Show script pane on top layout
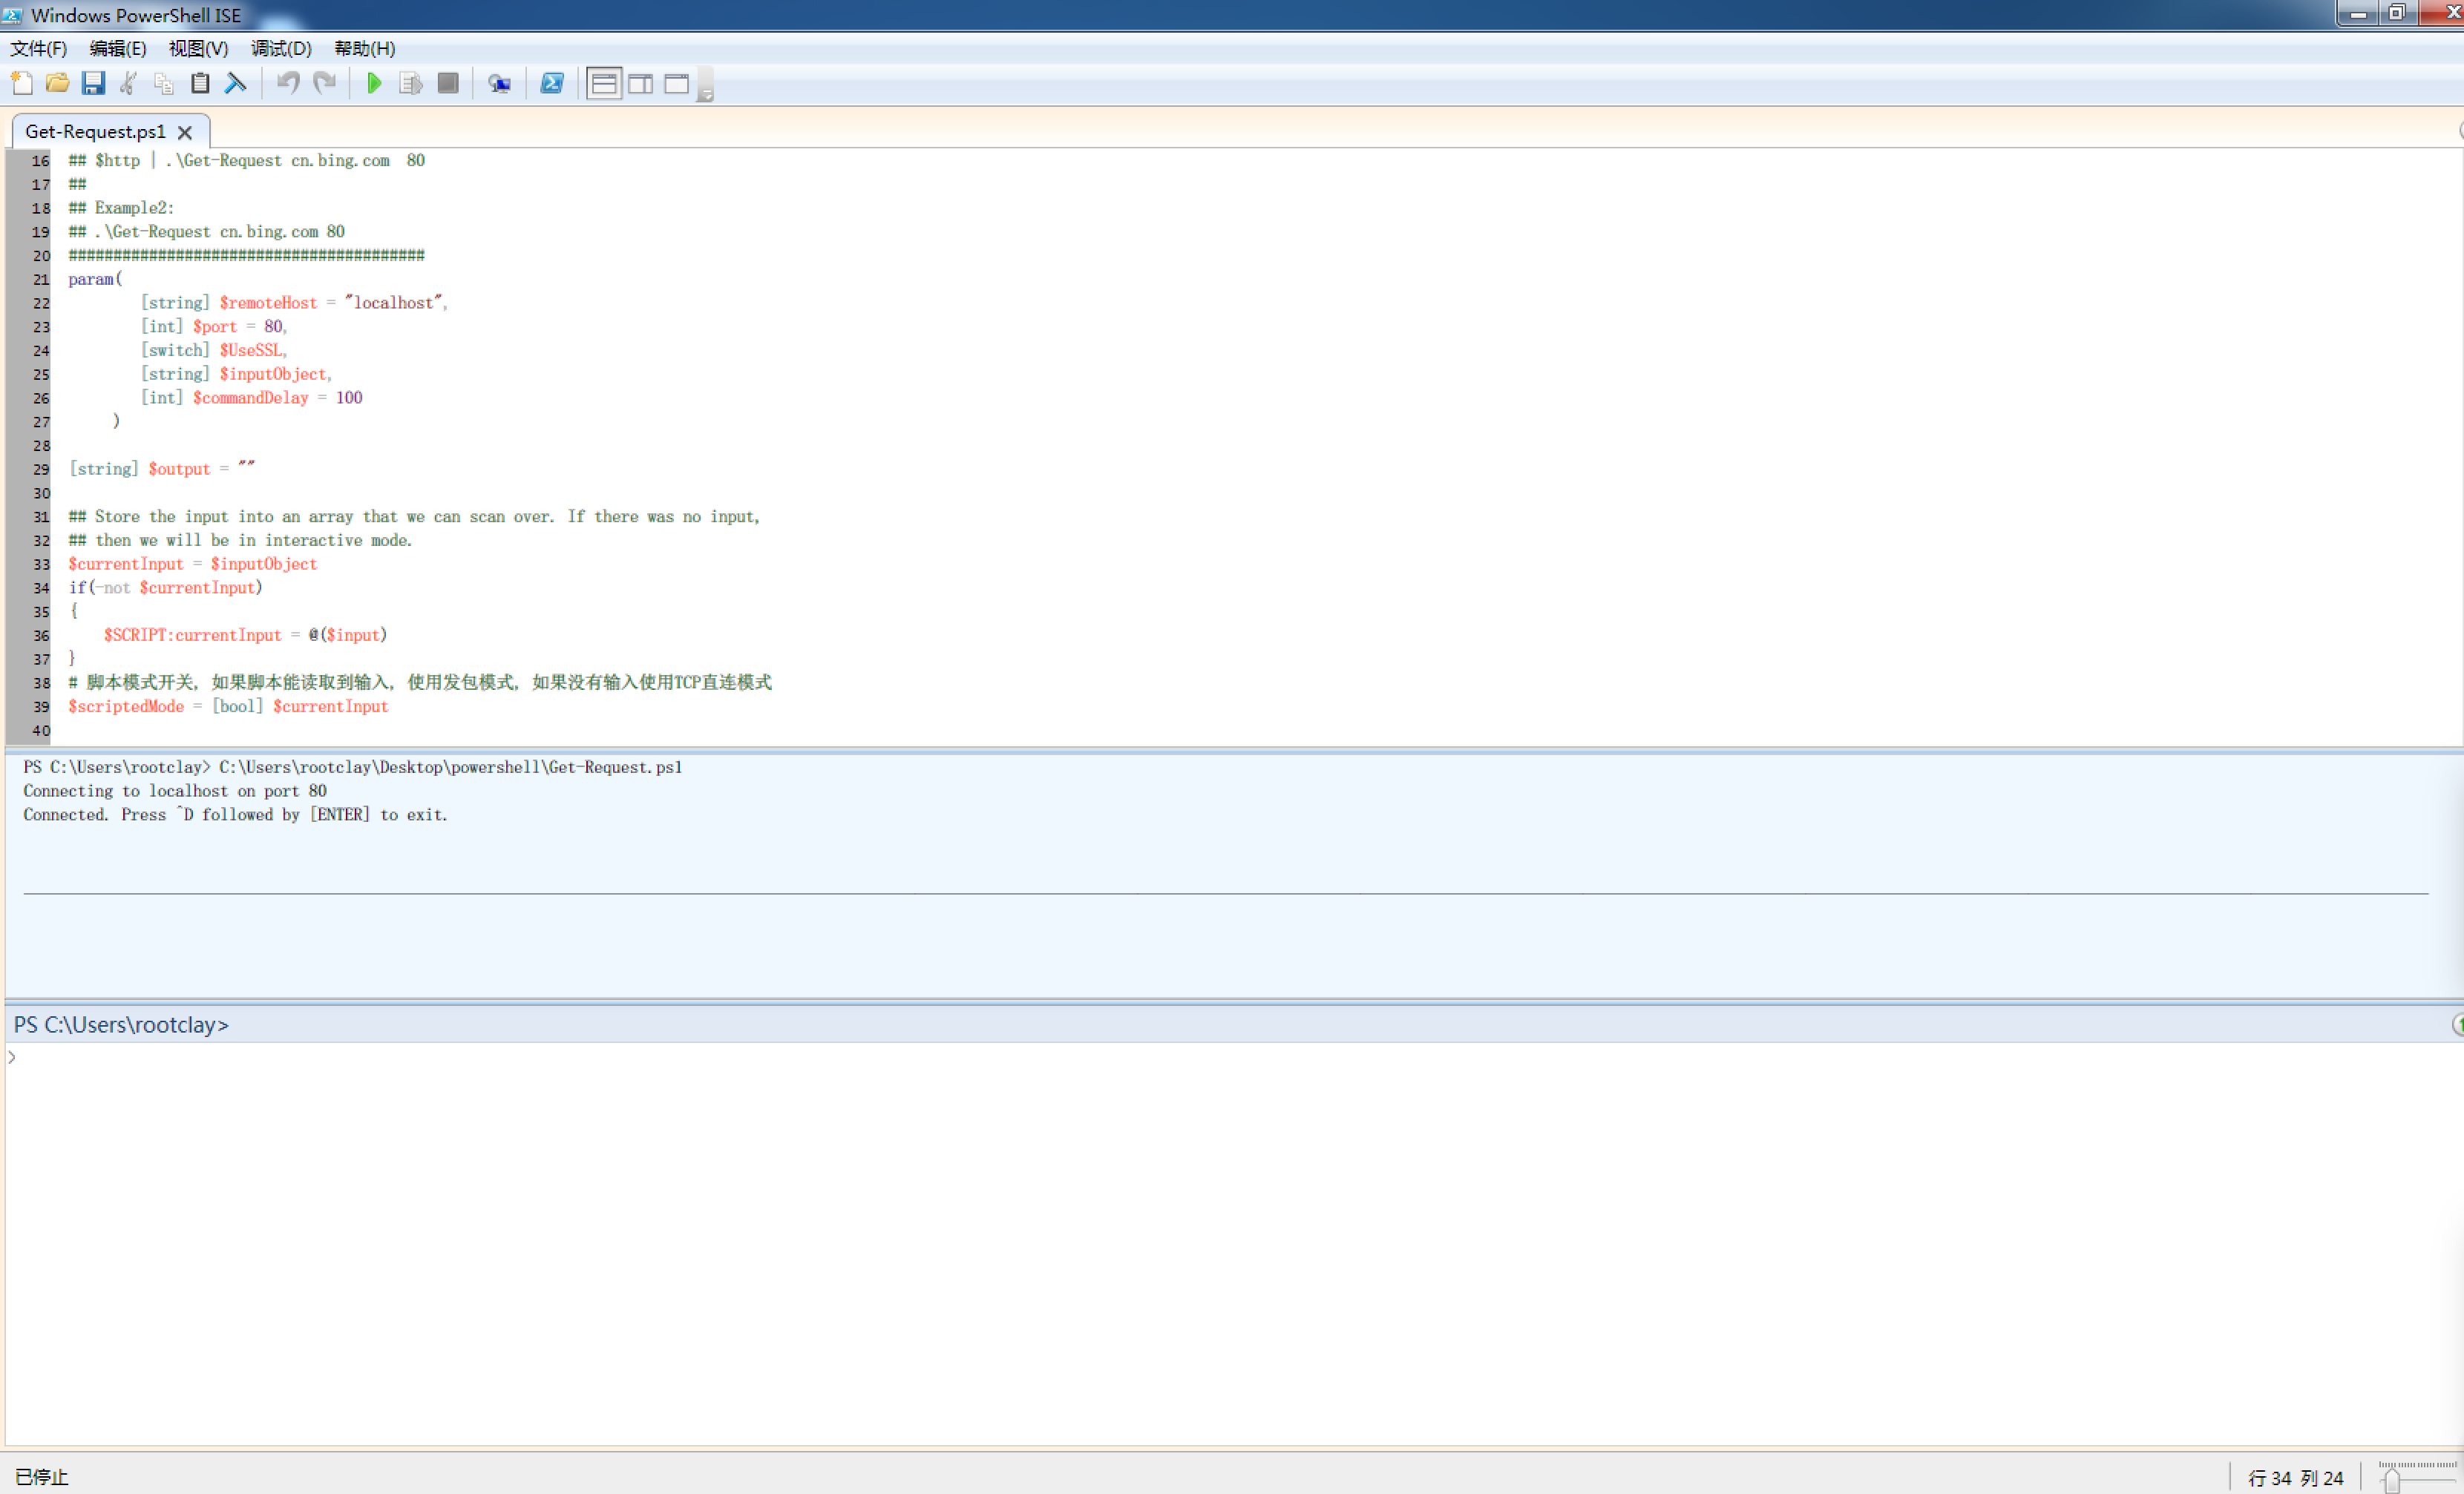Screen dimensions: 2464x1494 [x=604, y=83]
